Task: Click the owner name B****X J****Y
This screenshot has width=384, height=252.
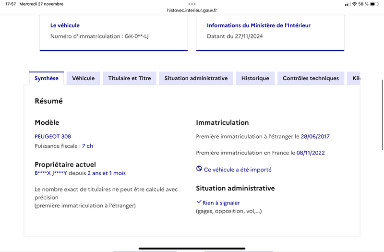Action: pos(51,173)
